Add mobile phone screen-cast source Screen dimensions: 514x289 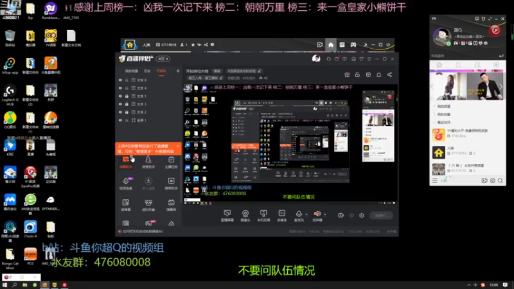click(x=263, y=216)
